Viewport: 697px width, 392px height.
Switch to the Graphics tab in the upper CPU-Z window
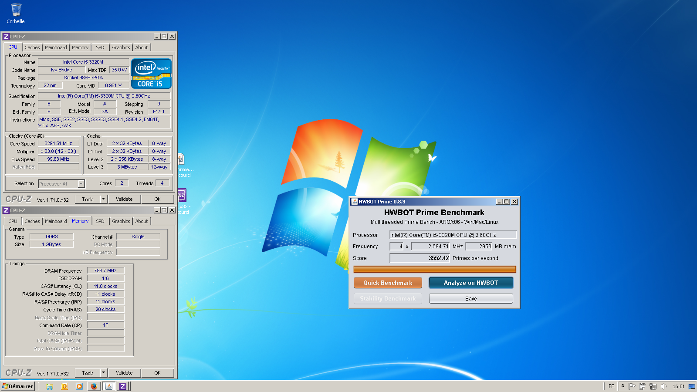coord(121,47)
